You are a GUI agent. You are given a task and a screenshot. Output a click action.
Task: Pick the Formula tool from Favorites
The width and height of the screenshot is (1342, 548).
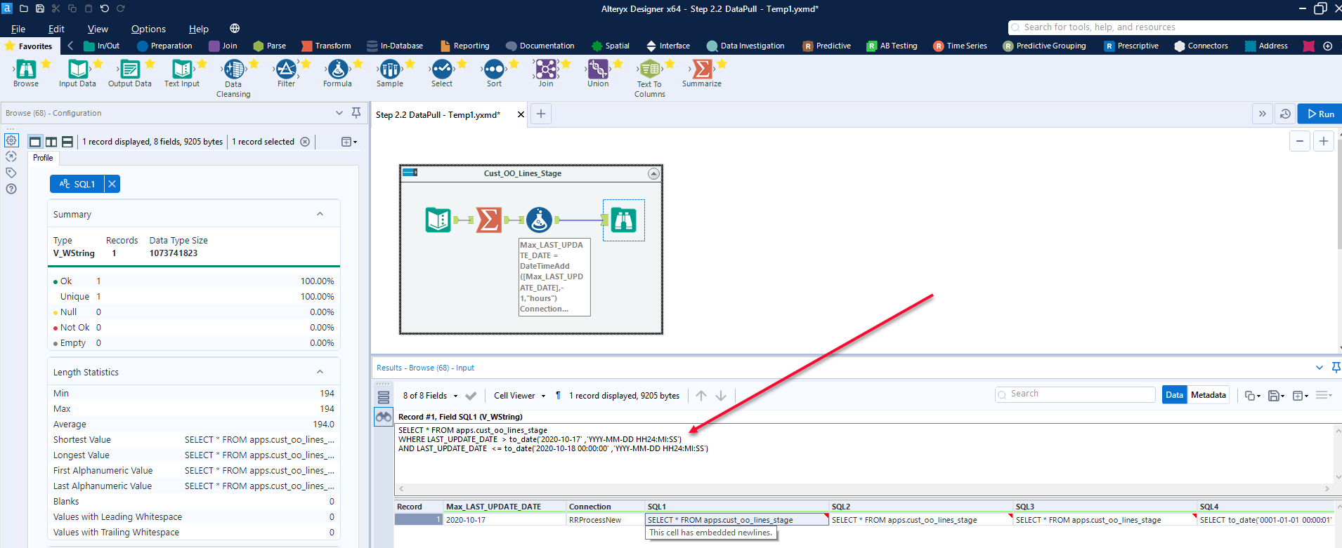[337, 69]
